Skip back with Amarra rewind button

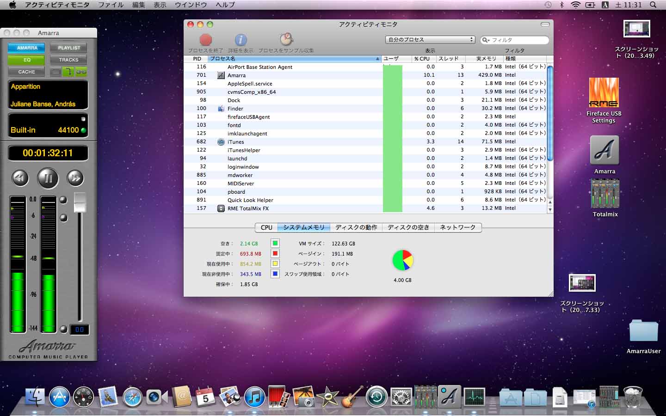click(x=20, y=178)
